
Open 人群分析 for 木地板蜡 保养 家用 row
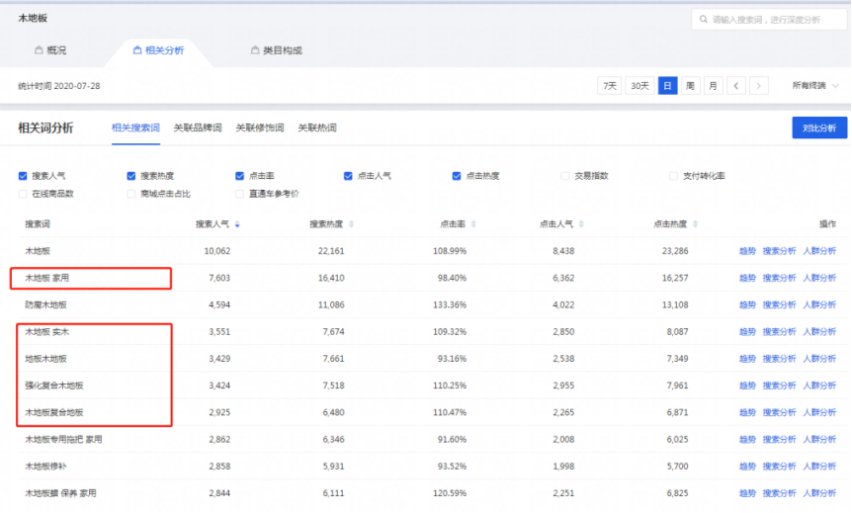(819, 493)
